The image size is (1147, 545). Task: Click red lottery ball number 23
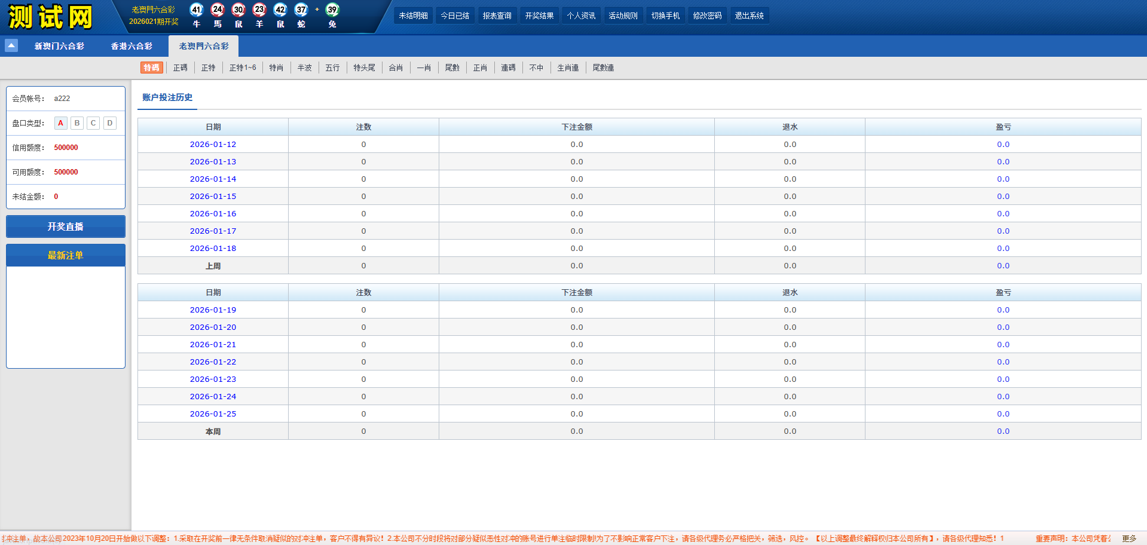pyautogui.click(x=259, y=10)
